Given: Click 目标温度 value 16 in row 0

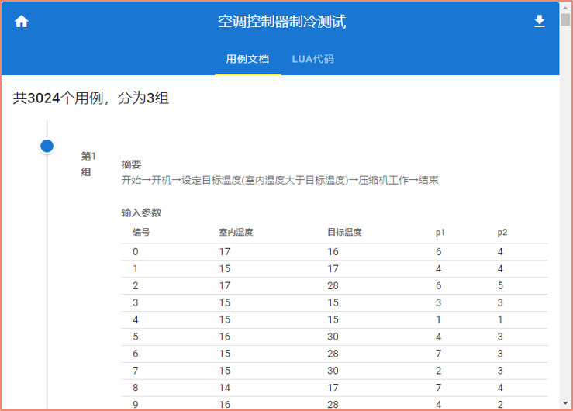Looking at the screenshot, I should [x=333, y=252].
